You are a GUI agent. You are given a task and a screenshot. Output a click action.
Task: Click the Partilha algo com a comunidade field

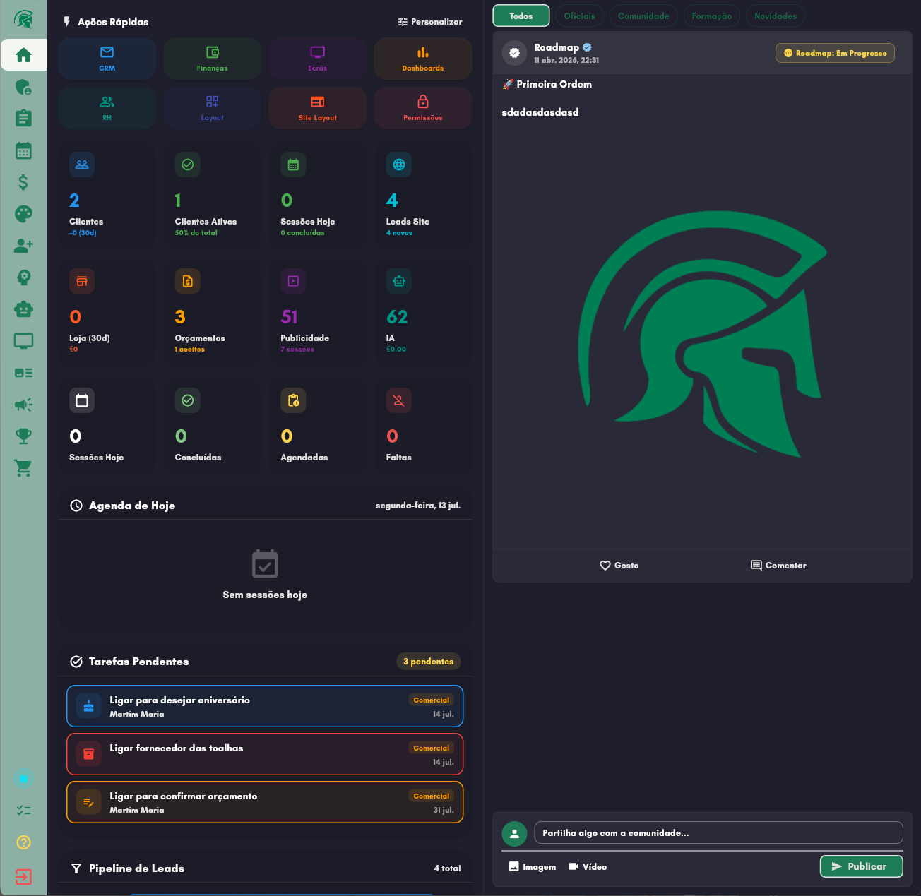(718, 832)
